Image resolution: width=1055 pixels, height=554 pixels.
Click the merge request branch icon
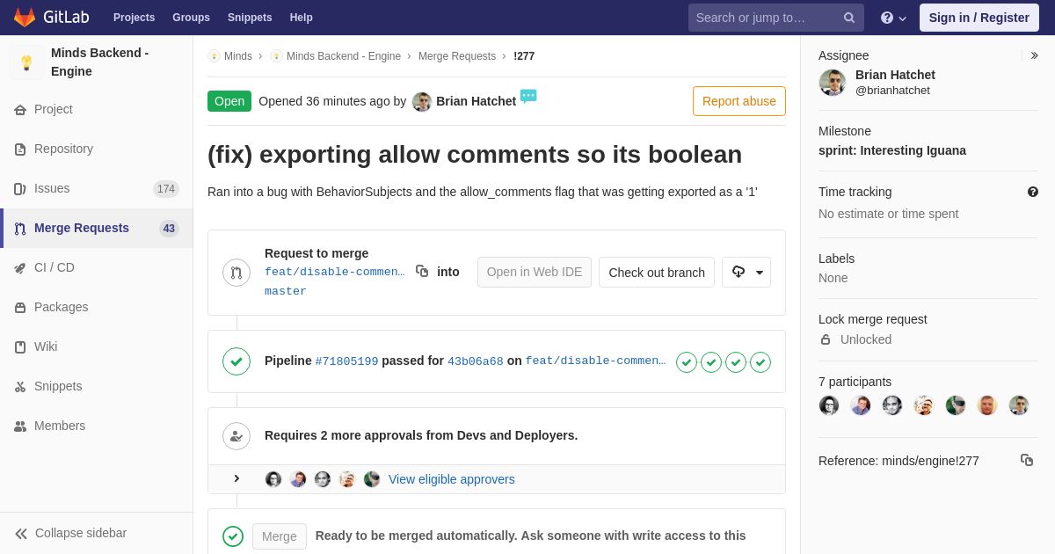[x=236, y=273]
